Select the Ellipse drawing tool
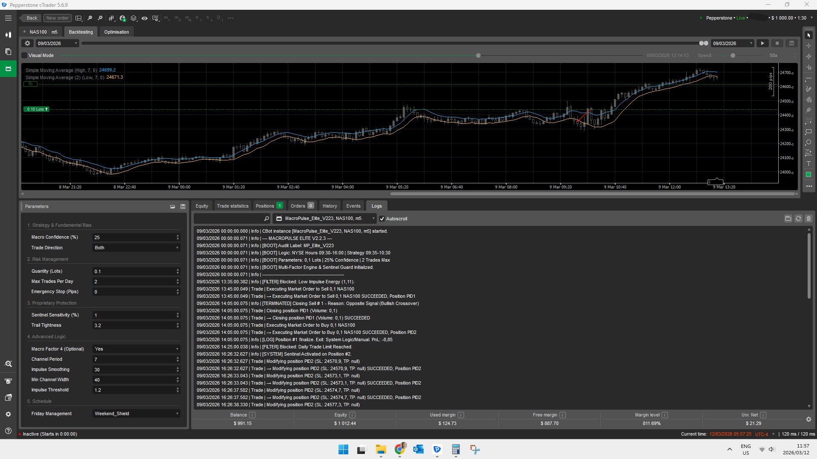The height and width of the screenshot is (459, 817). 808,143
